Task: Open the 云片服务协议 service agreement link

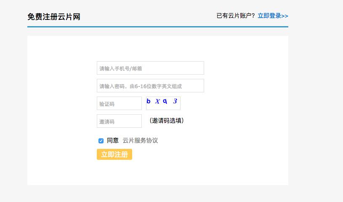Action: [140, 140]
